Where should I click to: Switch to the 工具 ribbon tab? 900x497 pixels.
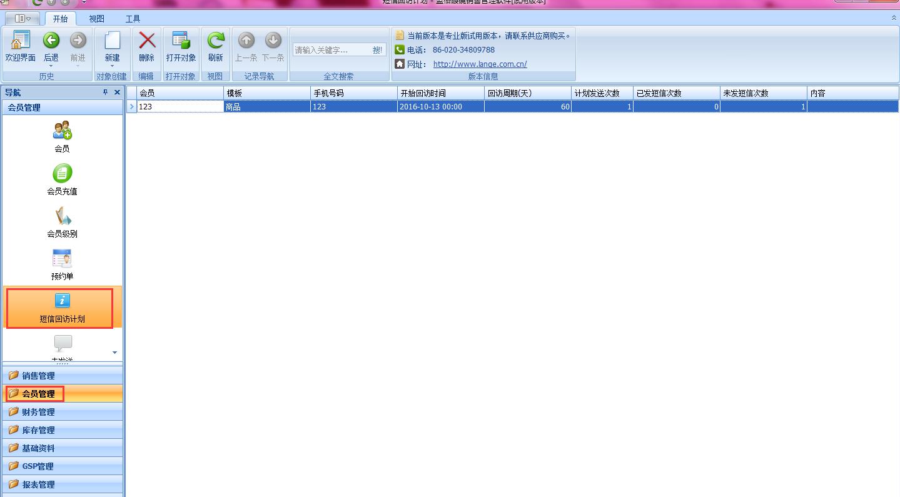tap(133, 19)
